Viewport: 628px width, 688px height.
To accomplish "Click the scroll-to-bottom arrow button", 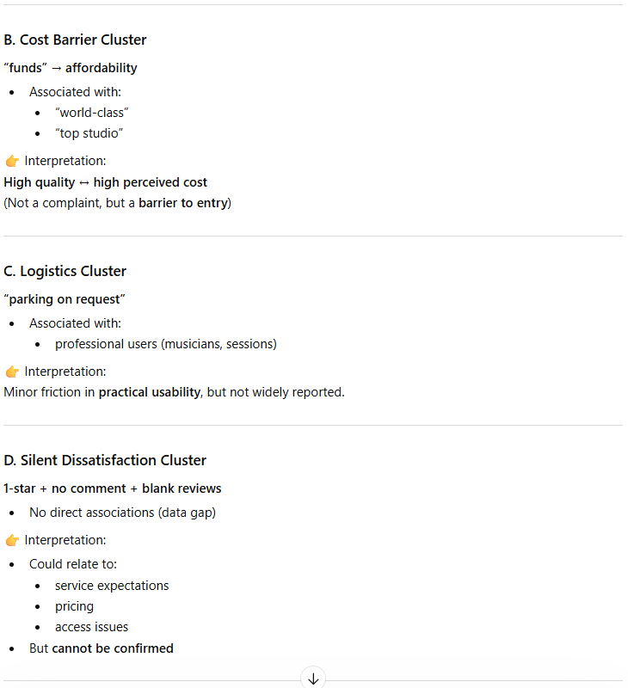I will click(x=313, y=679).
